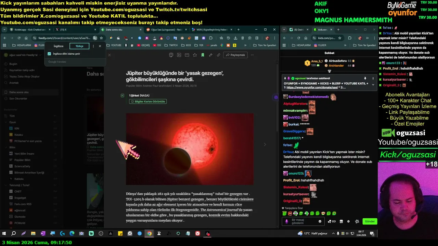Expand oğuz sasi'nin Feedly'si account dropdown
438x246 pixels.
tap(23, 55)
